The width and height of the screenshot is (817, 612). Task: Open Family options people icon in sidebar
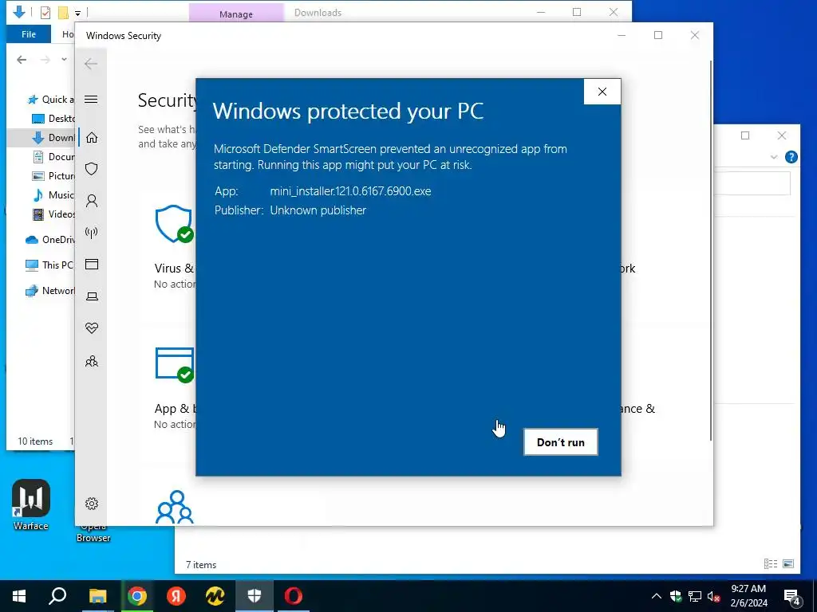pos(92,361)
